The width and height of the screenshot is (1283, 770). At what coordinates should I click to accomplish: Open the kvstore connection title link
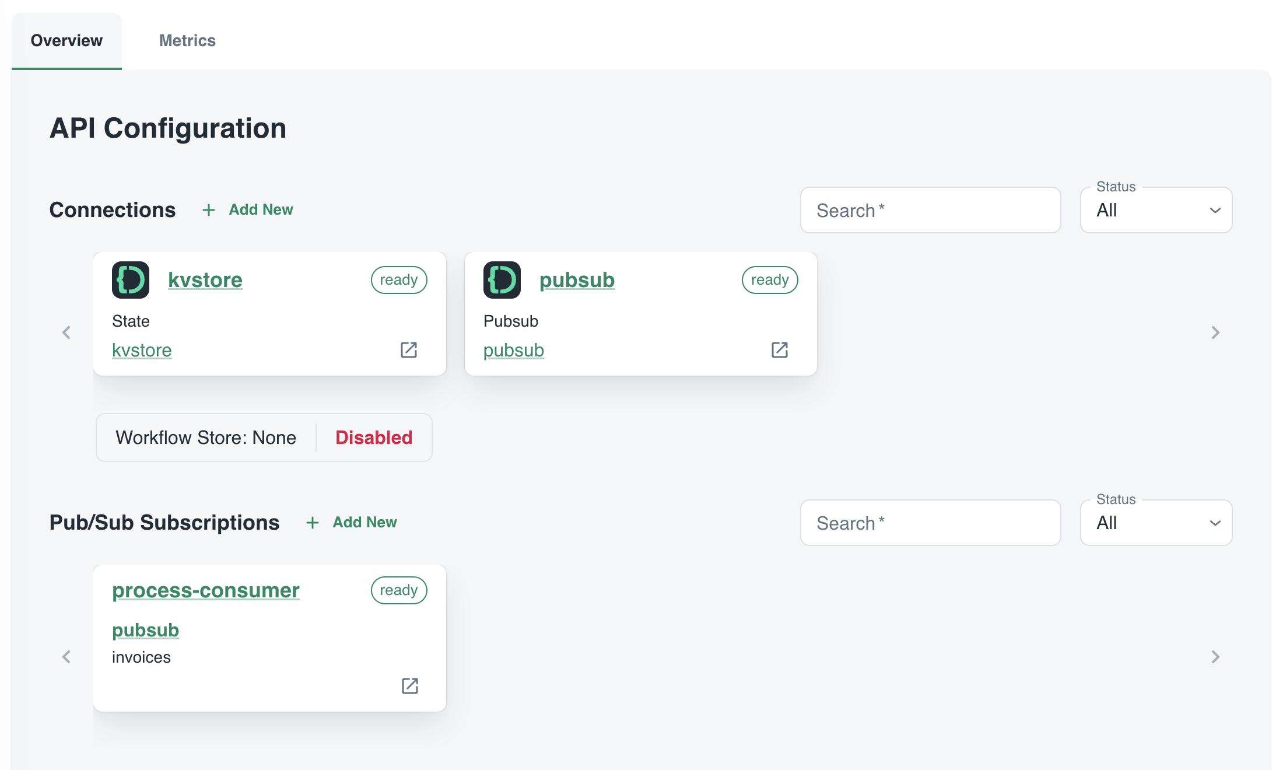pos(205,280)
